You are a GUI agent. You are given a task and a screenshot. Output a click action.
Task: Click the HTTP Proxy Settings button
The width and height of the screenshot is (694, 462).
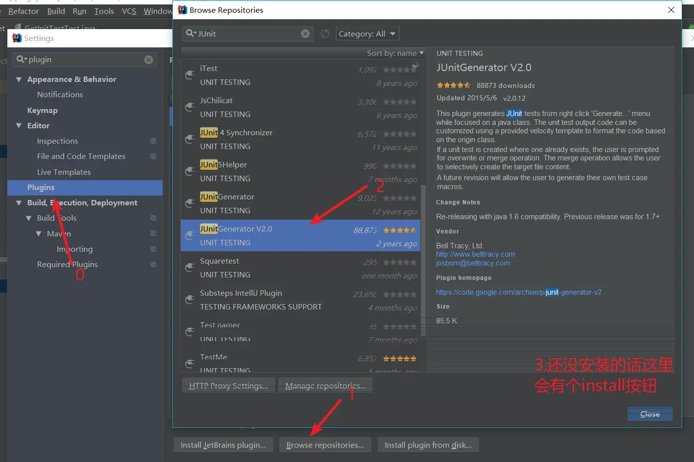229,386
